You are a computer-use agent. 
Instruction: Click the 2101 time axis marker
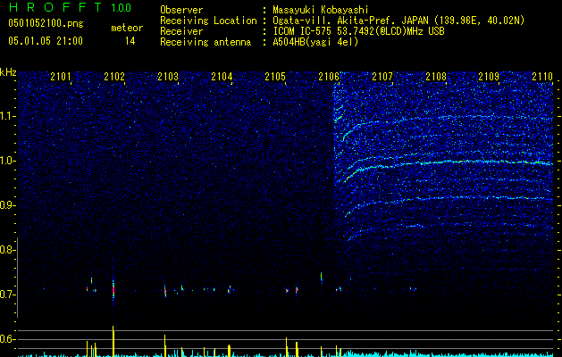pyautogui.click(x=61, y=76)
